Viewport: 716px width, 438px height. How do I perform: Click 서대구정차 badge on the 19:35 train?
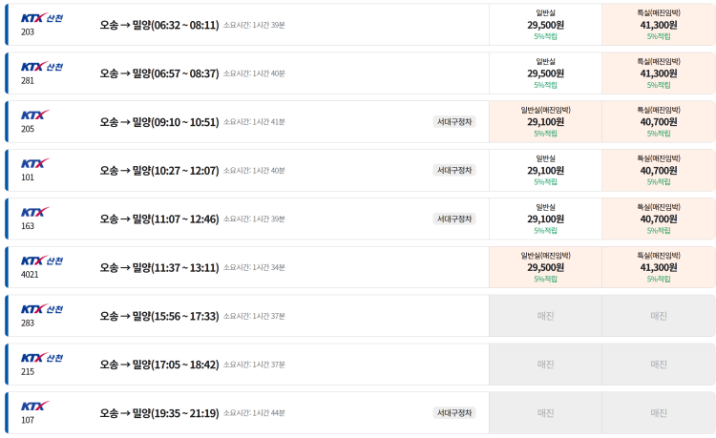click(x=454, y=413)
